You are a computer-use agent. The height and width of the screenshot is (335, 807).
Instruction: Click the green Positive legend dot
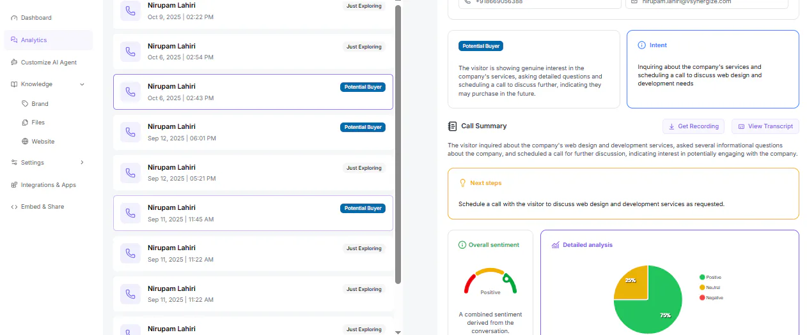(702, 277)
